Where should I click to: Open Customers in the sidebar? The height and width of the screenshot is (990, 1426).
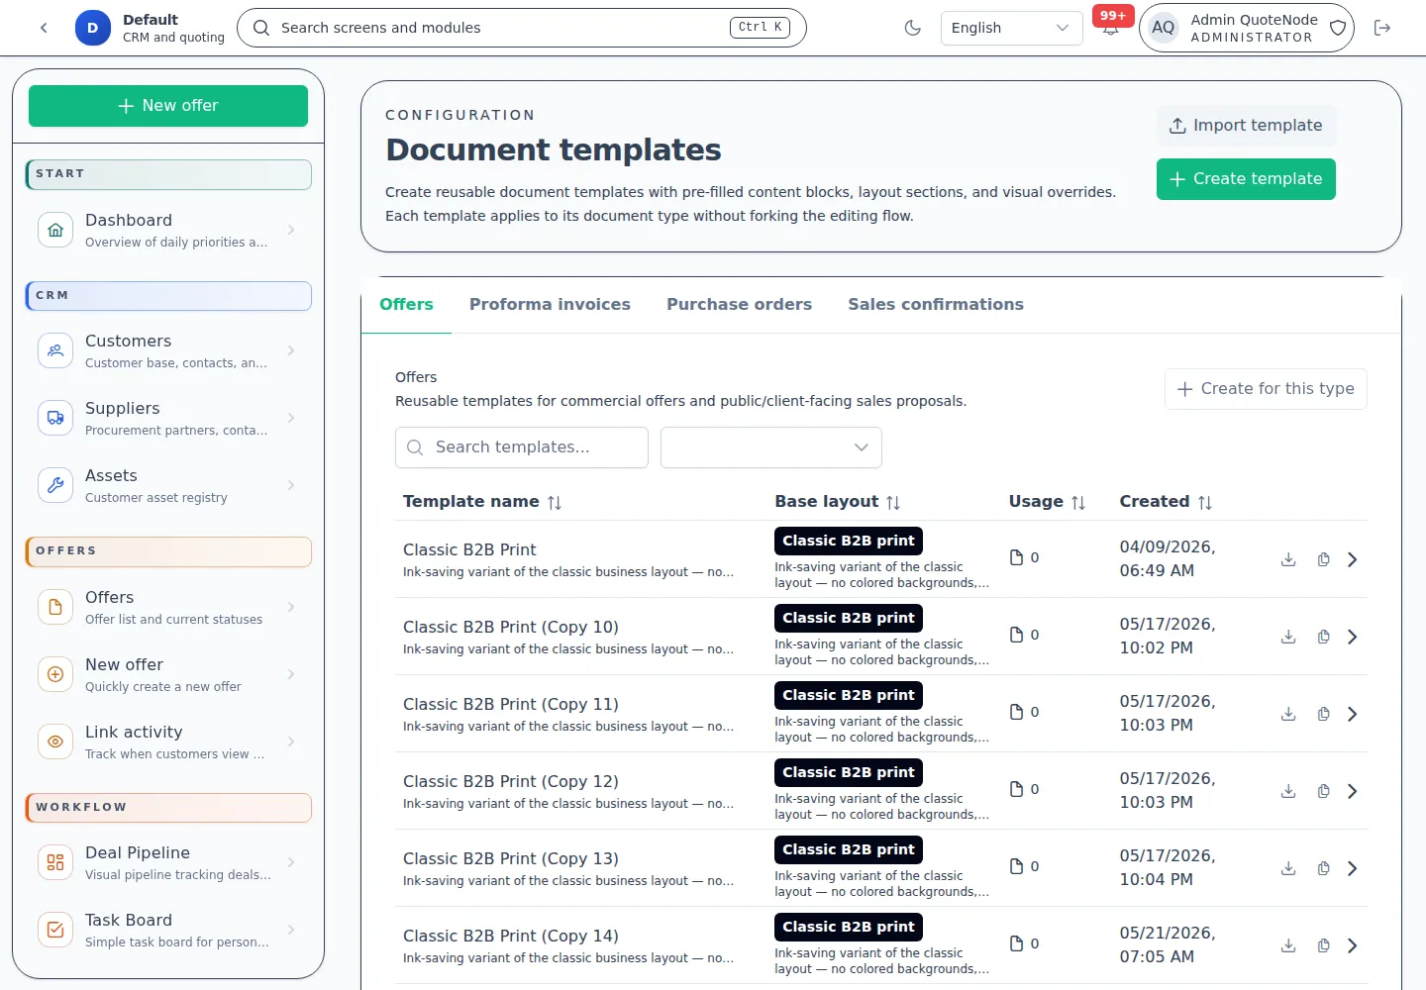point(168,350)
